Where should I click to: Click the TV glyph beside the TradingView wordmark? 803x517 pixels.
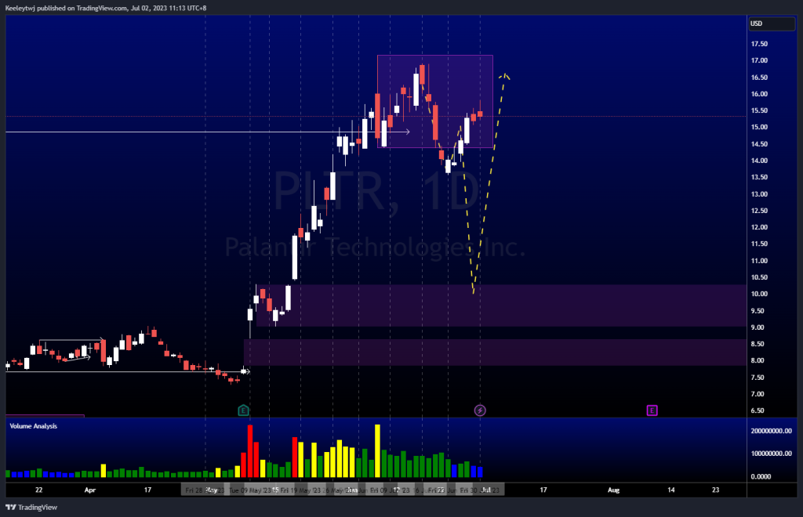pyautogui.click(x=9, y=507)
